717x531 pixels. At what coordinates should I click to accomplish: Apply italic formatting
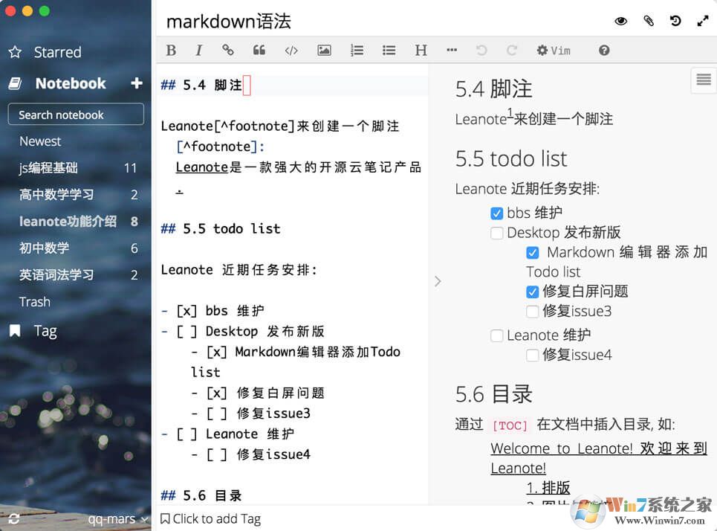pyautogui.click(x=199, y=51)
